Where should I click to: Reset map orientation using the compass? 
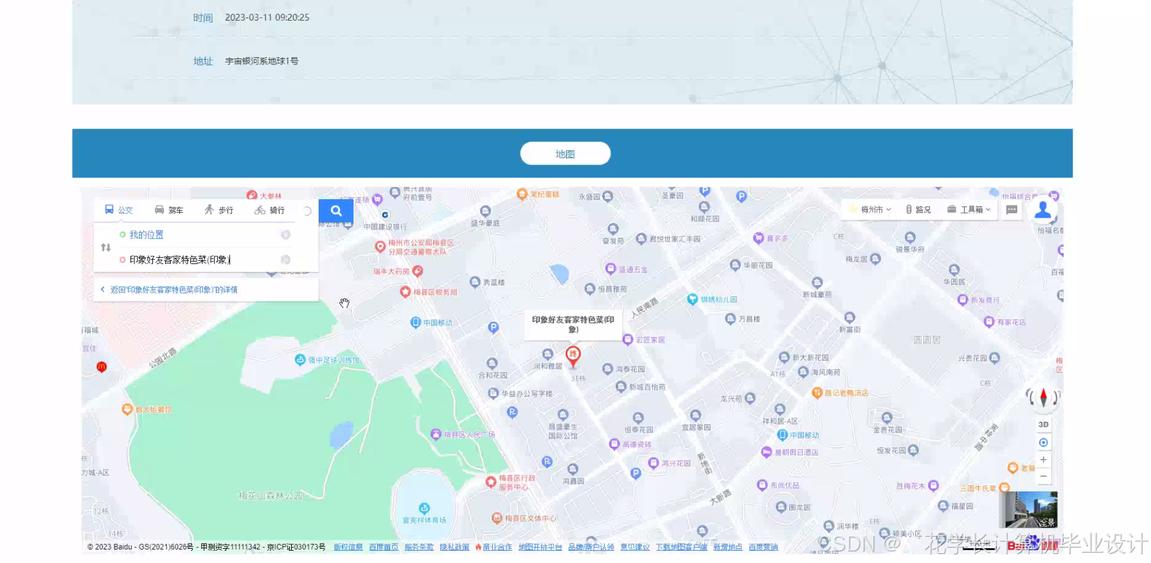(1043, 398)
